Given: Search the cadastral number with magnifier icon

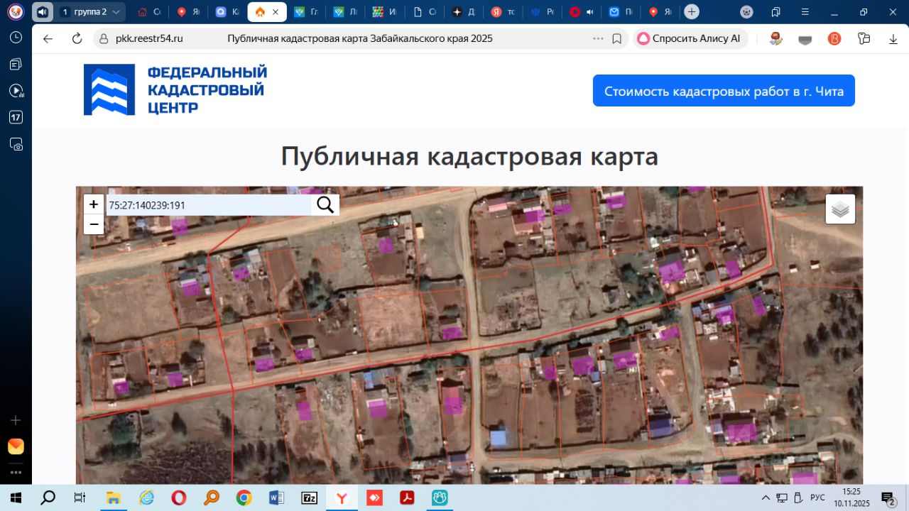Looking at the screenshot, I should (325, 205).
